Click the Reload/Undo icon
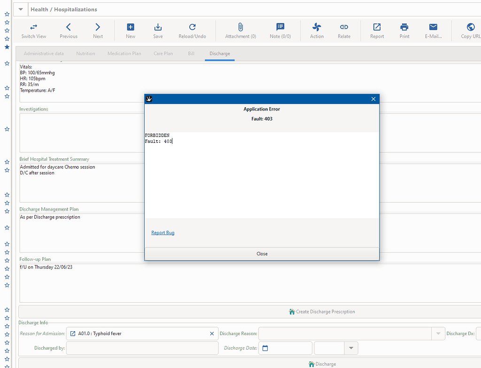This screenshot has height=368, width=481. tap(192, 27)
